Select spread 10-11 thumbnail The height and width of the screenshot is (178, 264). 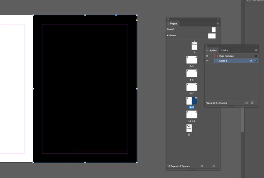[192, 114]
